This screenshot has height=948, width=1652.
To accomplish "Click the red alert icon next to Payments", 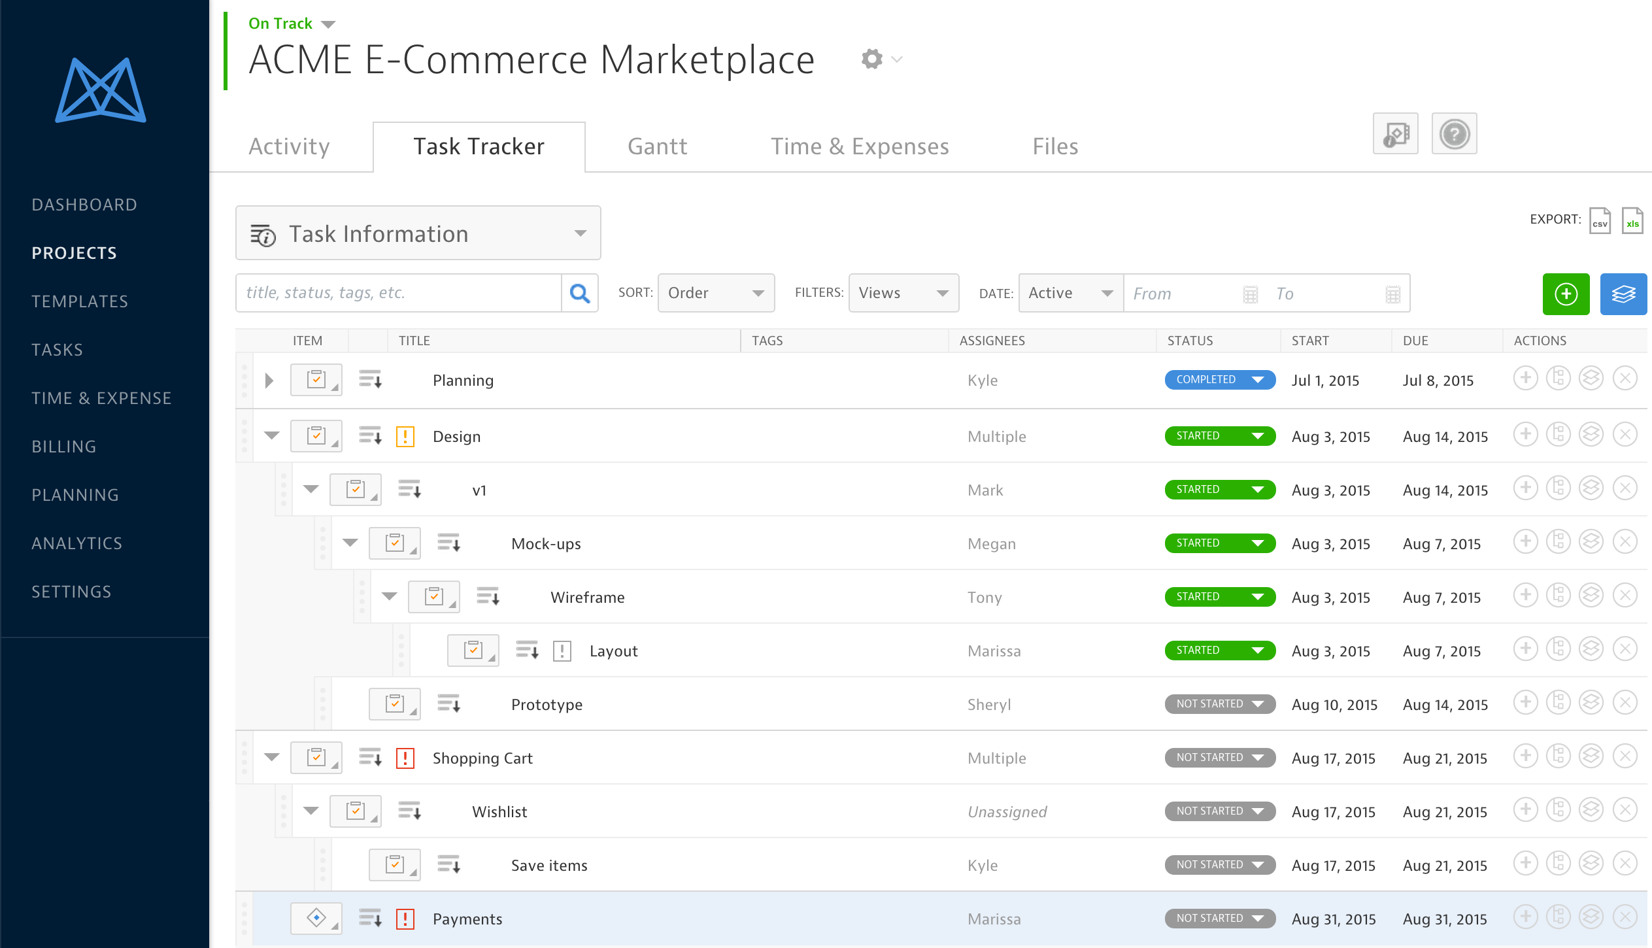I will coord(405,919).
